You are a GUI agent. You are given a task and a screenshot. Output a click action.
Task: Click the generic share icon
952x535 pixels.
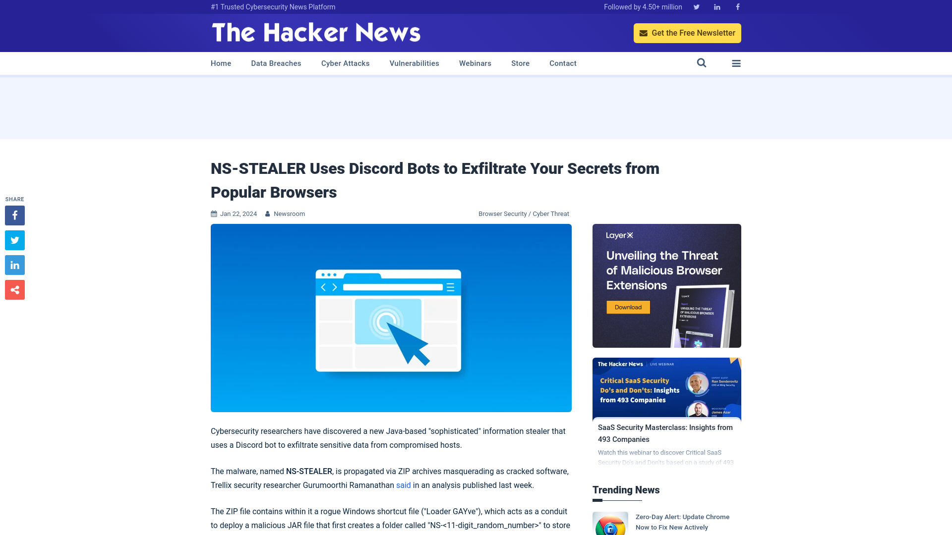coord(14,289)
